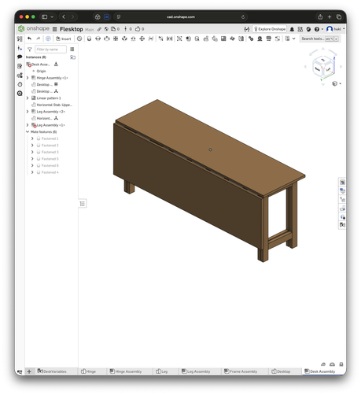Image resolution: width=361 pixels, height=395 pixels.
Task: Open the user account dropdown
Action: (335, 29)
